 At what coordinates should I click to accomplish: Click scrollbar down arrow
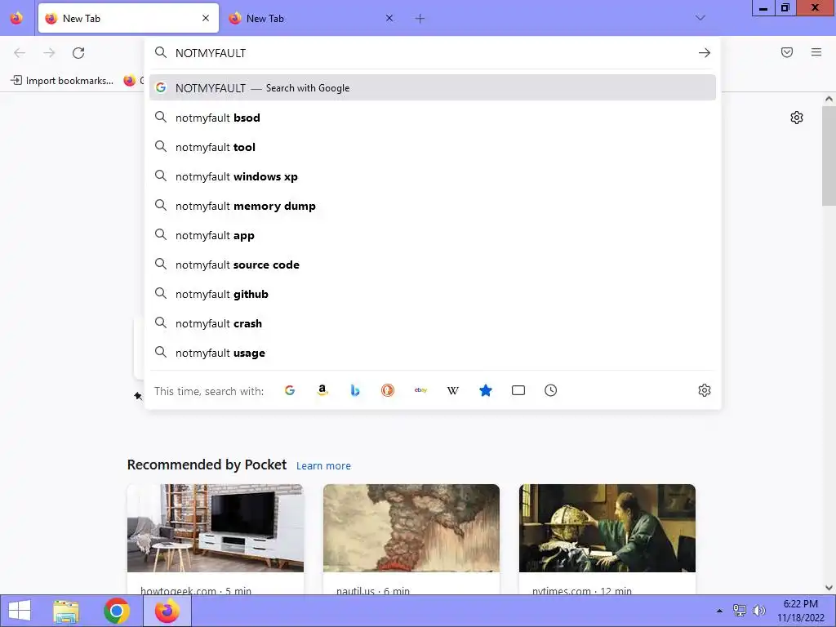coord(829,588)
